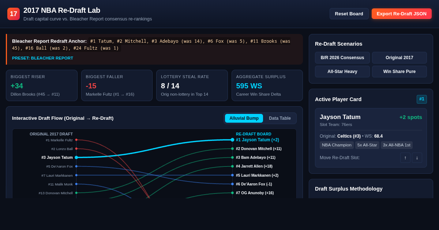Click the Draft Surplus Methodology heading

coord(349,189)
